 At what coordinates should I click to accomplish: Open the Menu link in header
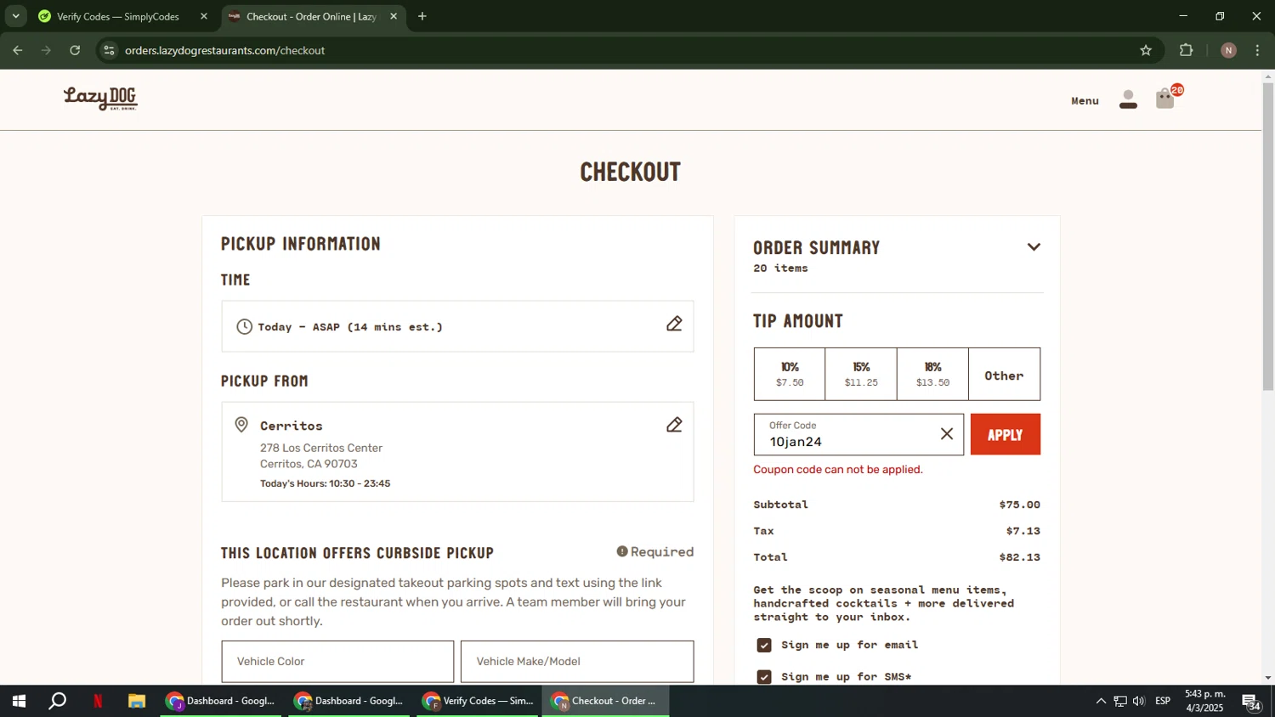[x=1085, y=100]
